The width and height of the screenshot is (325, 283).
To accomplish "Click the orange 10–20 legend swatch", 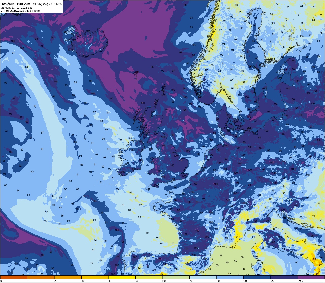I will tap(41, 277).
